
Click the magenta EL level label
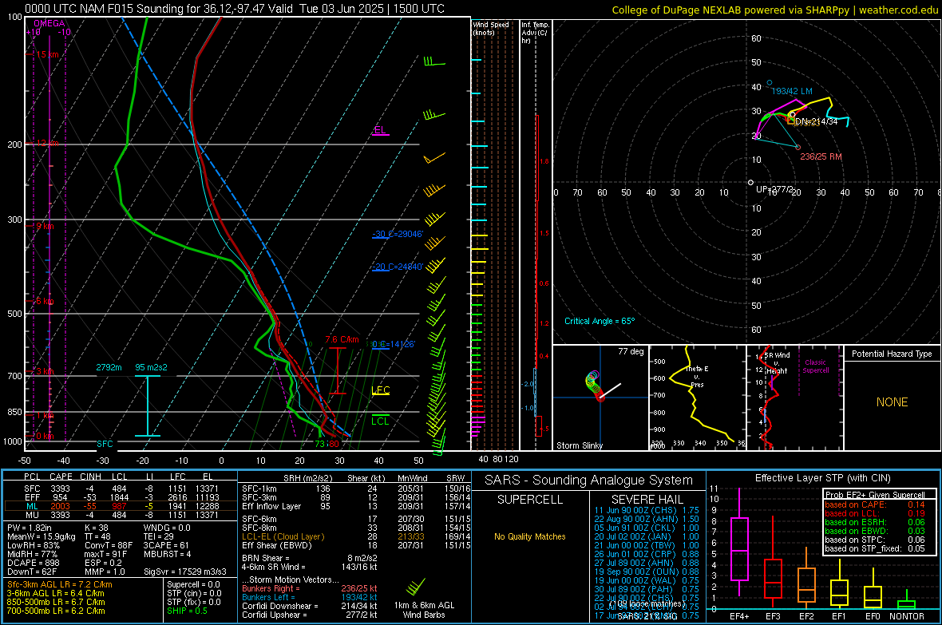click(x=380, y=130)
